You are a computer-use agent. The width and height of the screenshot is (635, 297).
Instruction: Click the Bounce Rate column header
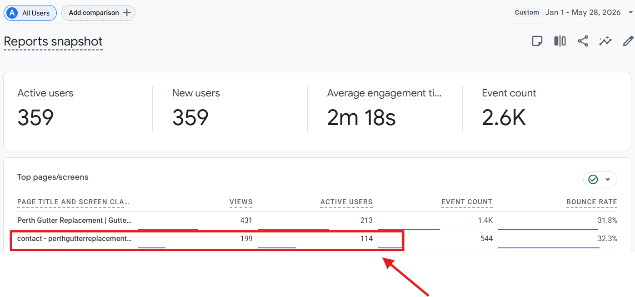(592, 202)
